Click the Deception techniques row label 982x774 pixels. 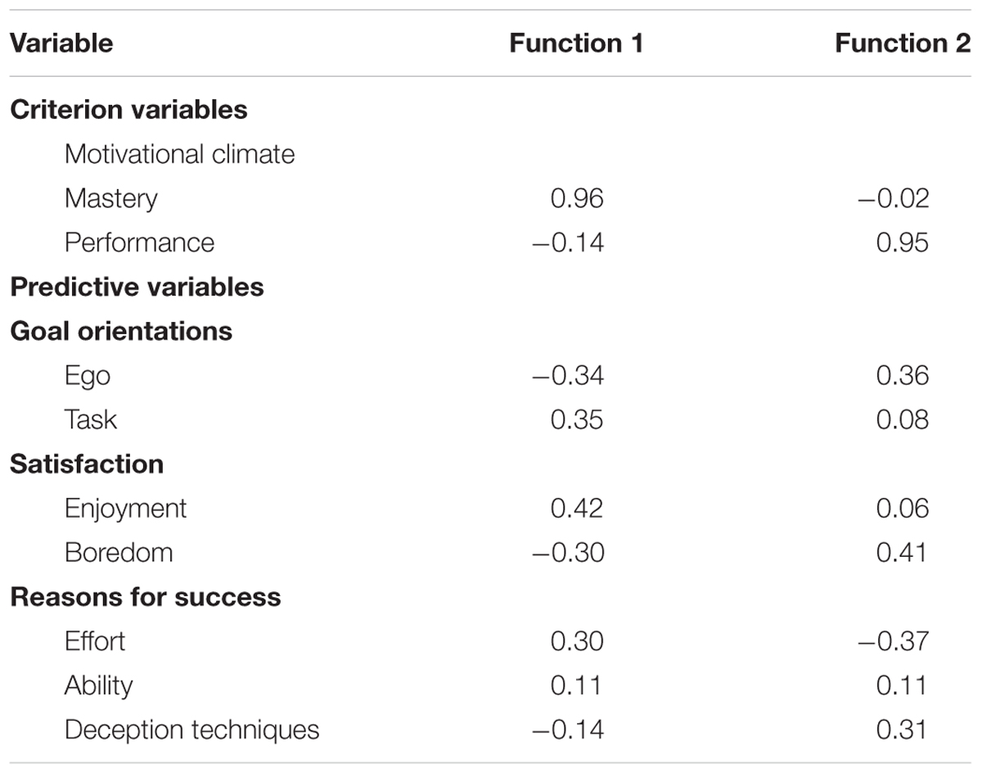coord(192,729)
